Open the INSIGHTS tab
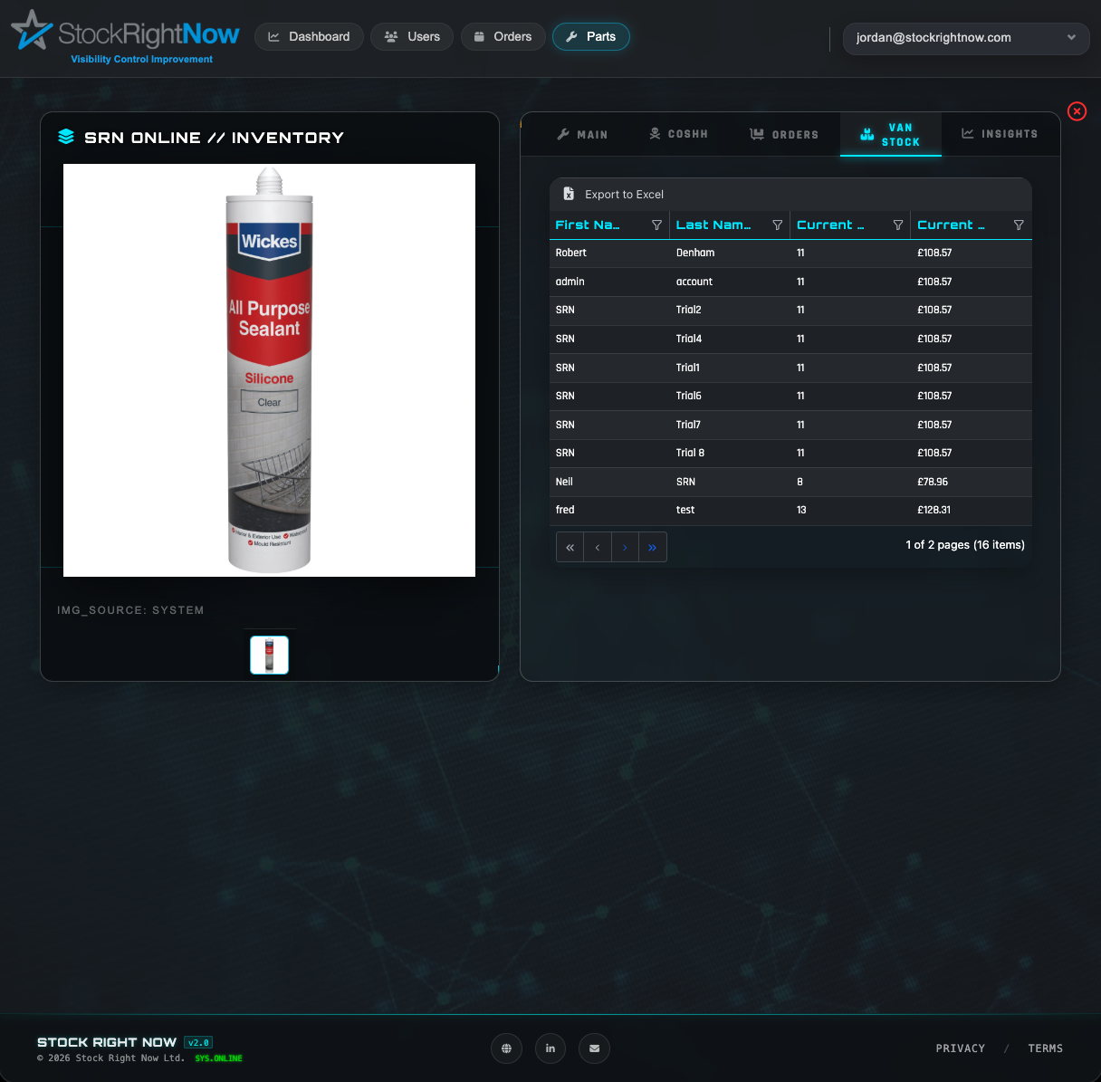The image size is (1101, 1082). point(1000,133)
